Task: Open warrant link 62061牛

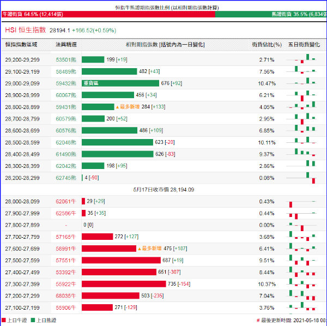Action: 66,202
